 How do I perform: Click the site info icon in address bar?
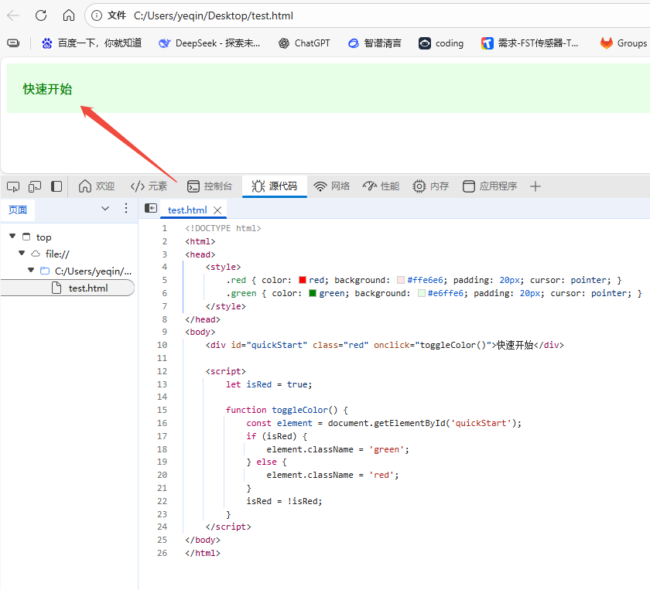click(97, 15)
